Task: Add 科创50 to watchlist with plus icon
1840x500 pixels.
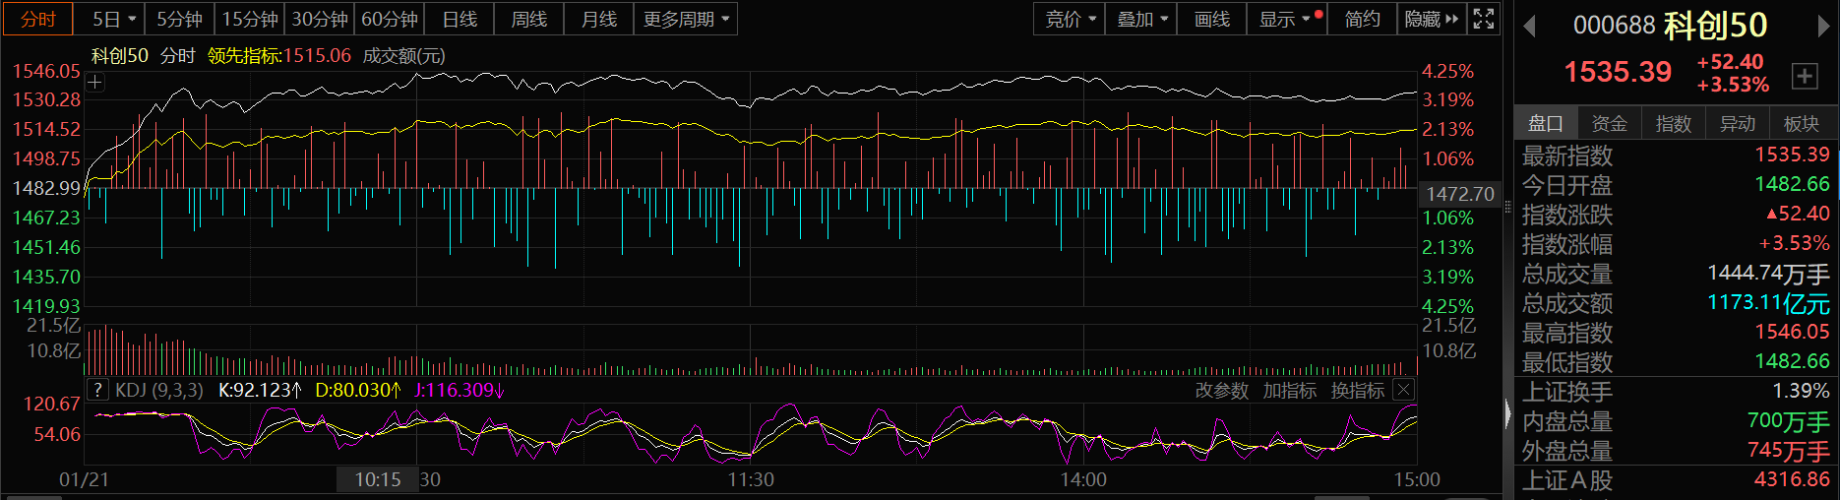Action: pos(1805,76)
